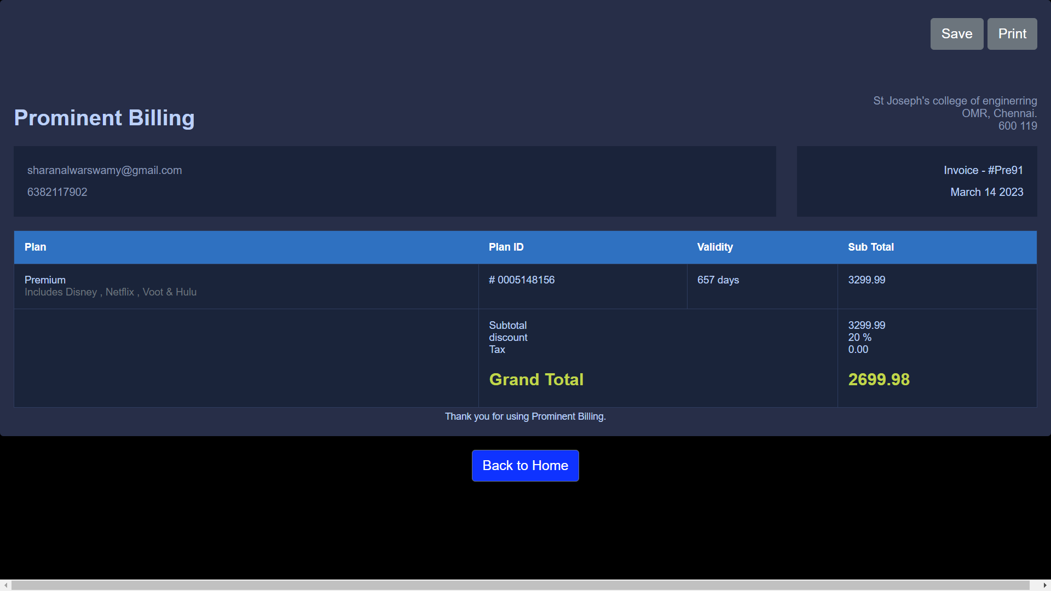Click the right arrow of the horizontal scrollbar

1046,586
